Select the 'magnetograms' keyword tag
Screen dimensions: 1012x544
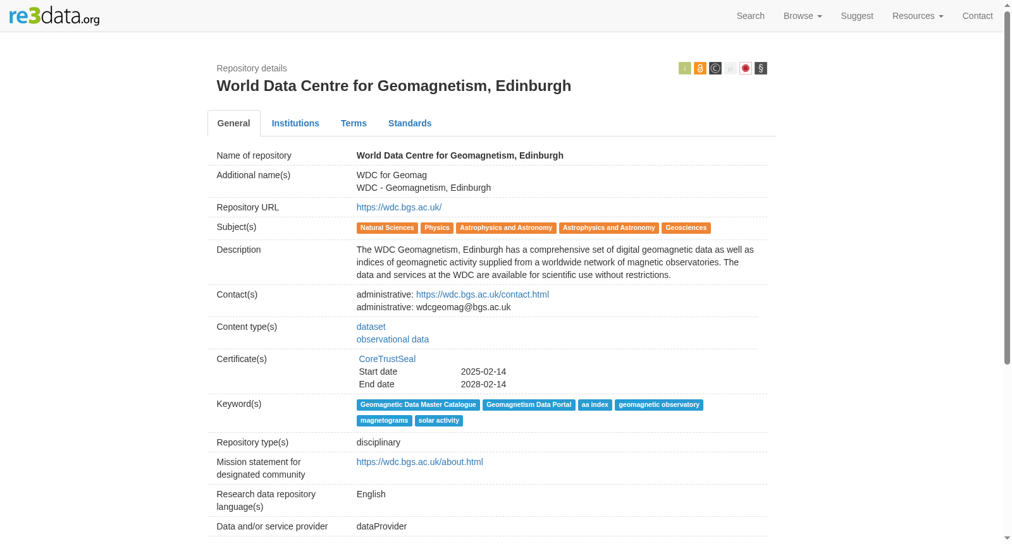click(385, 421)
